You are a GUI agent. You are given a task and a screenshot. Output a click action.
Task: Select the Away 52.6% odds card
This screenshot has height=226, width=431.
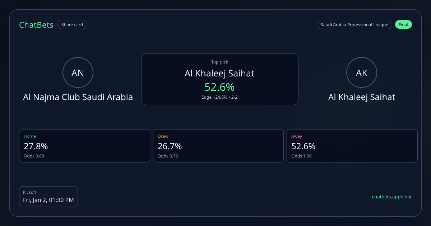(352, 146)
